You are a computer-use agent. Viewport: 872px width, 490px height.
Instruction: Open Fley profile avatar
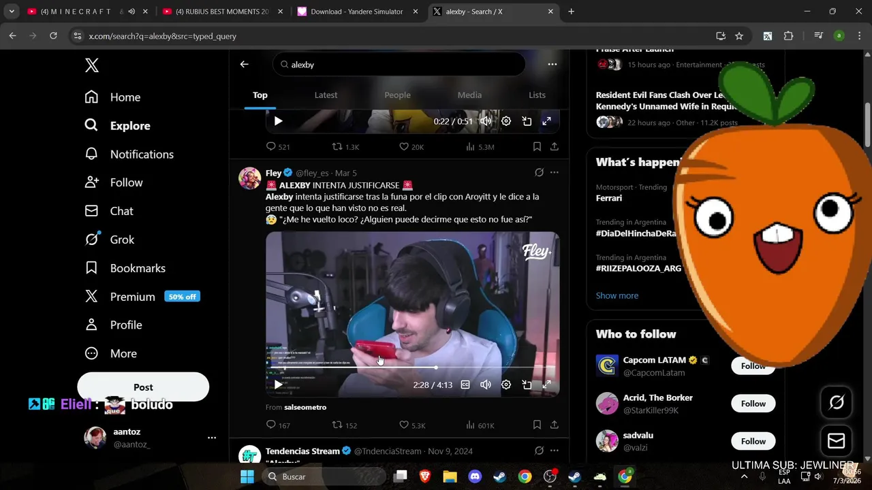pos(249,178)
